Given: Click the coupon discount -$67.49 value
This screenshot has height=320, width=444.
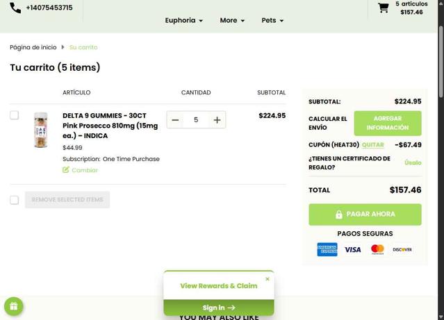Looking at the screenshot, I should (x=408, y=145).
